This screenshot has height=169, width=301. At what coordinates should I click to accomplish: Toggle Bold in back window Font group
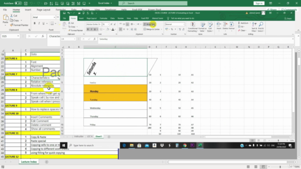tap(34, 23)
